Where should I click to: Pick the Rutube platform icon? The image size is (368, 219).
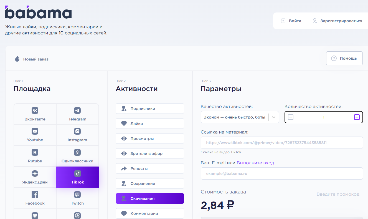point(35,152)
